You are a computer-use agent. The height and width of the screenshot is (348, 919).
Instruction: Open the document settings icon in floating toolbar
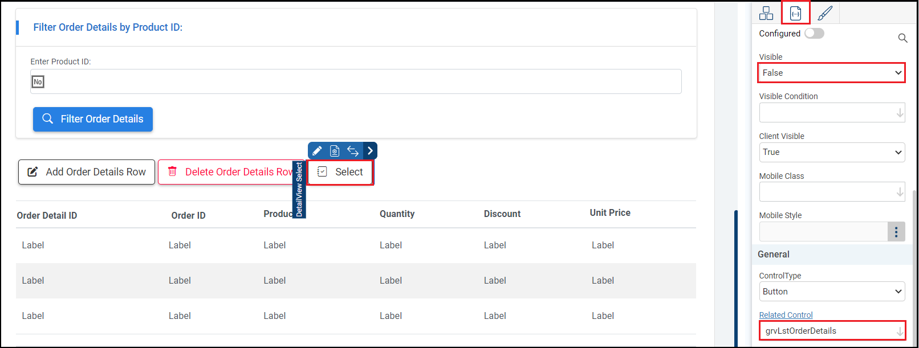tap(335, 151)
